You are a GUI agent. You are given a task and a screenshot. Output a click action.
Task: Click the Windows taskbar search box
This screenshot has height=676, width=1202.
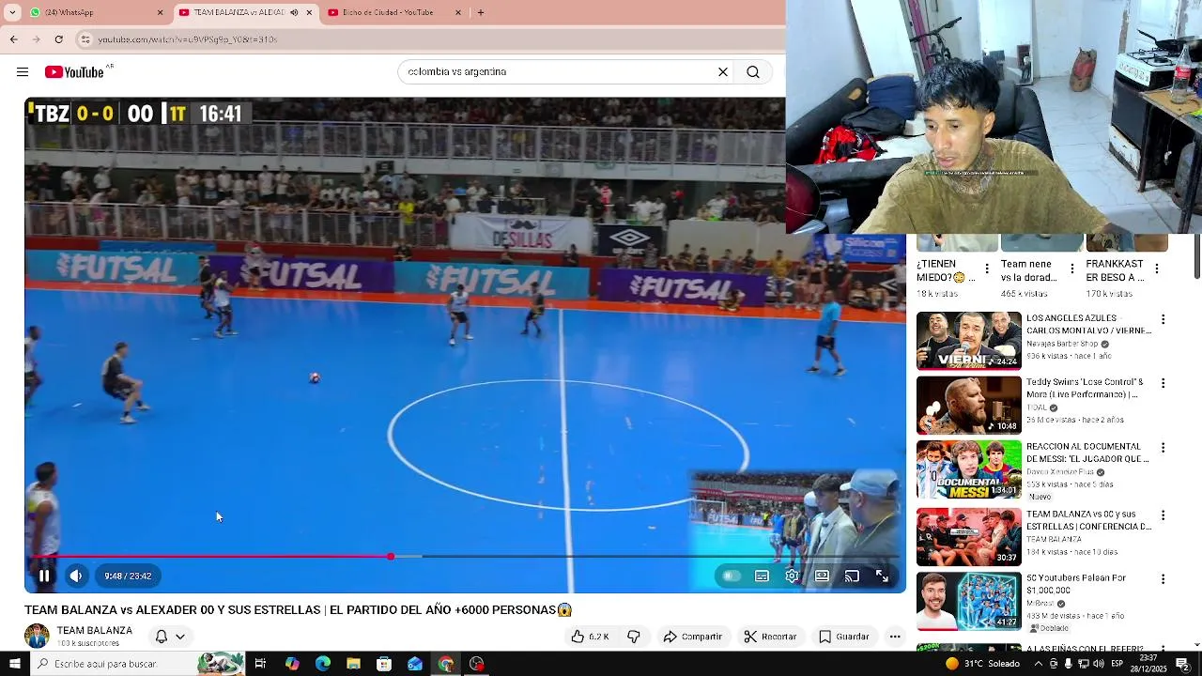(138, 664)
